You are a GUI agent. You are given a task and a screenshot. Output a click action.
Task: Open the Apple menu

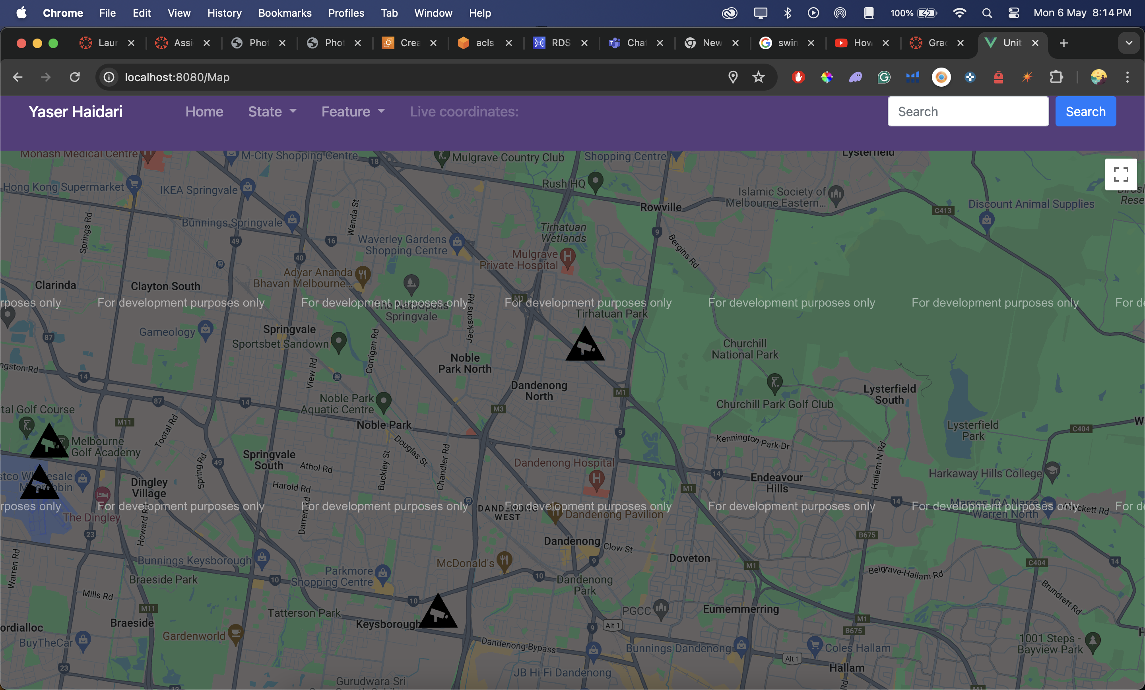(x=21, y=13)
